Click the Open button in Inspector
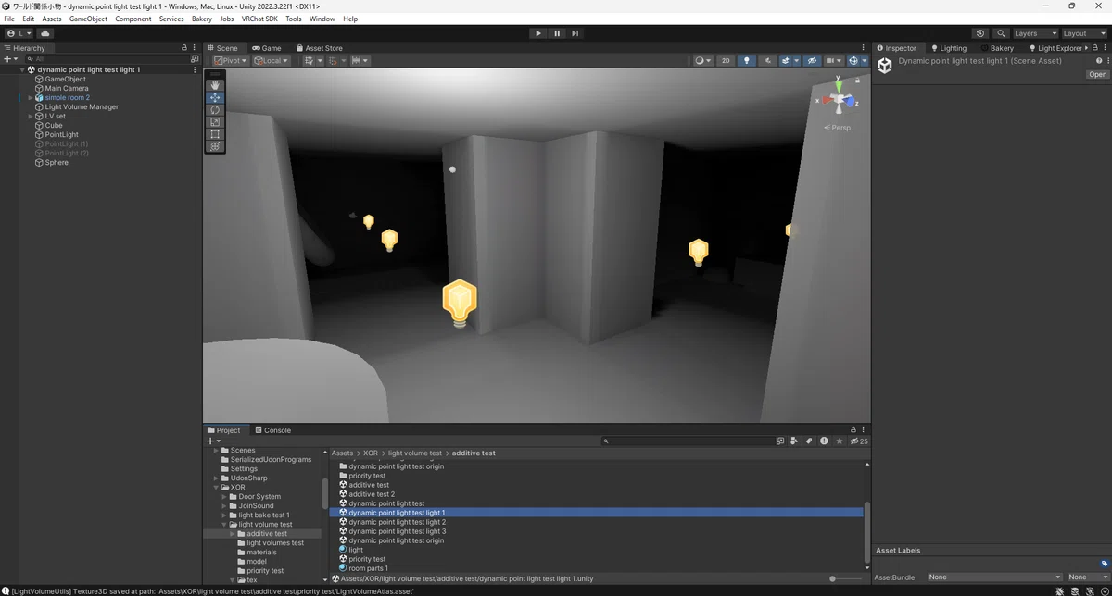The width and height of the screenshot is (1112, 596). 1097,75
